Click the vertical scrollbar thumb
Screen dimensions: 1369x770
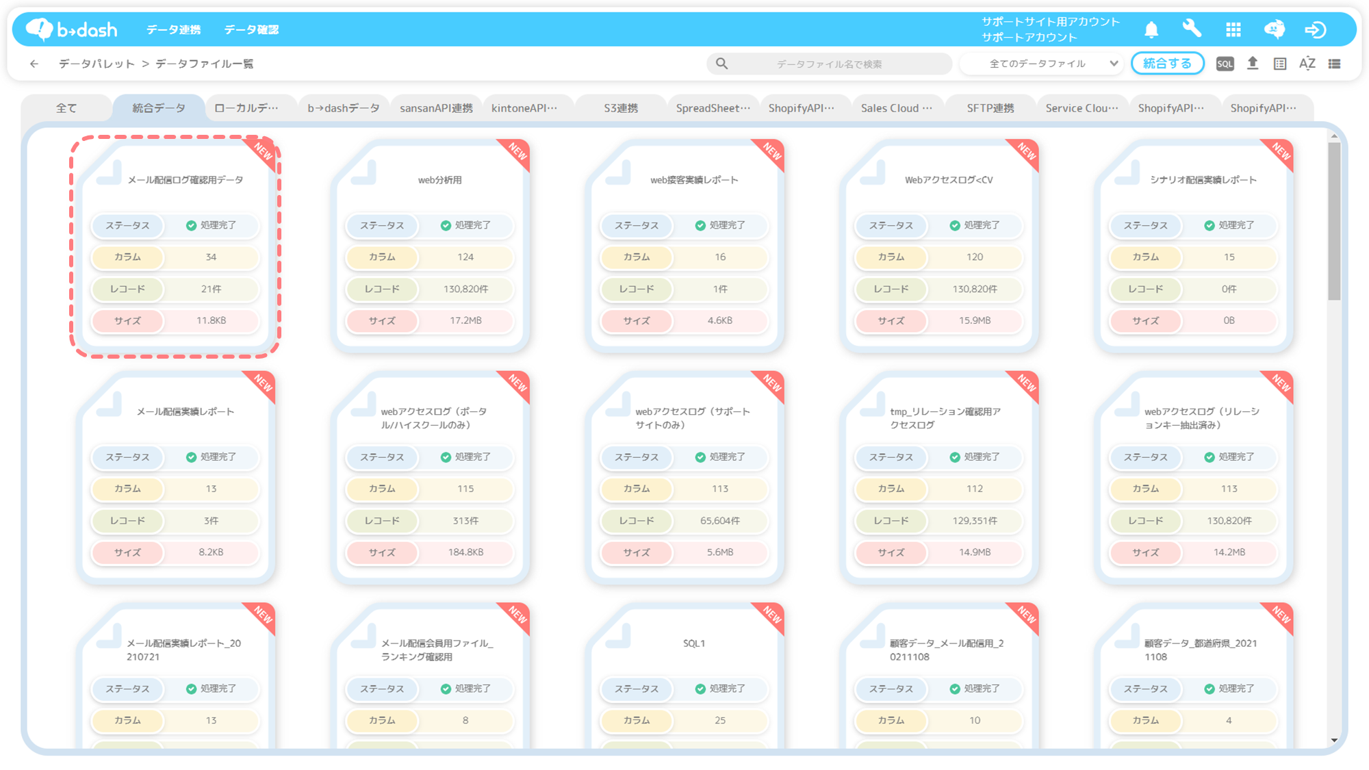point(1334,222)
